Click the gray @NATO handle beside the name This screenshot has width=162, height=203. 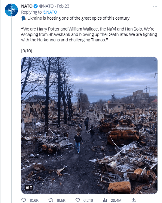[46, 6]
